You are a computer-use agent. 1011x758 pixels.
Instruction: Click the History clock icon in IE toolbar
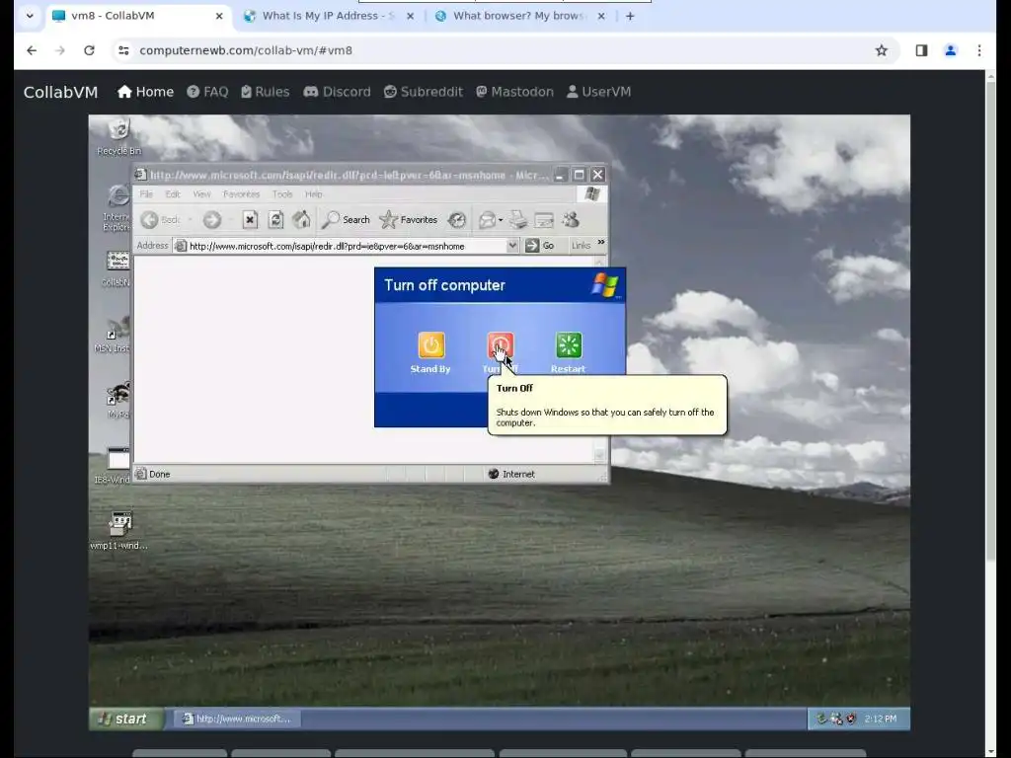click(457, 220)
